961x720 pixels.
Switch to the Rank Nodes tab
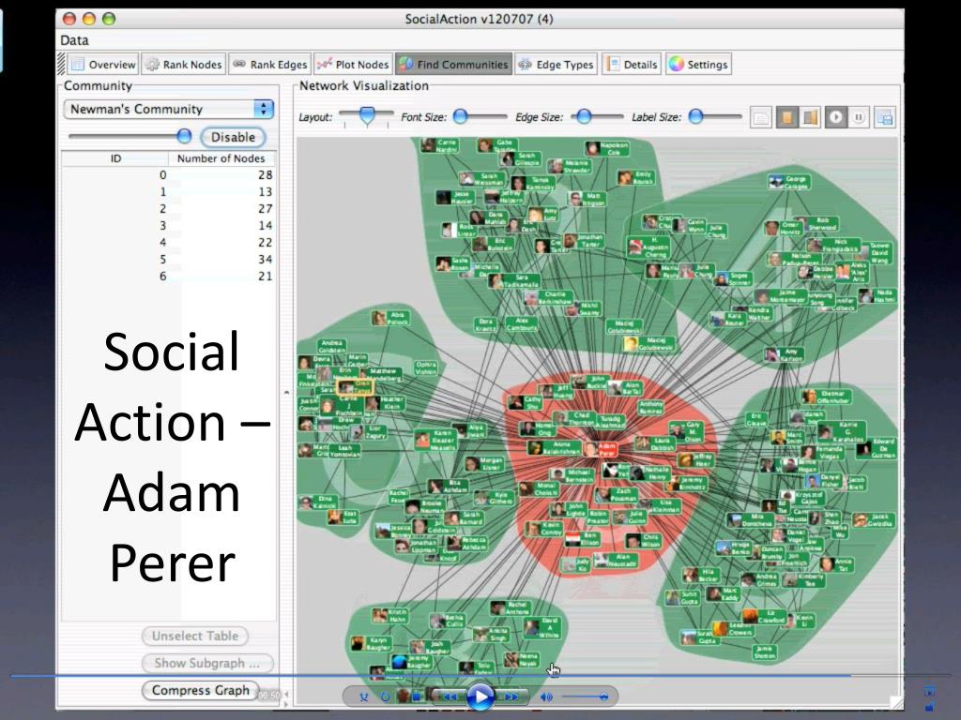(184, 65)
